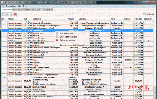Choose Delete transaction from context menu
The image size is (157, 99).
(x=67, y=40)
